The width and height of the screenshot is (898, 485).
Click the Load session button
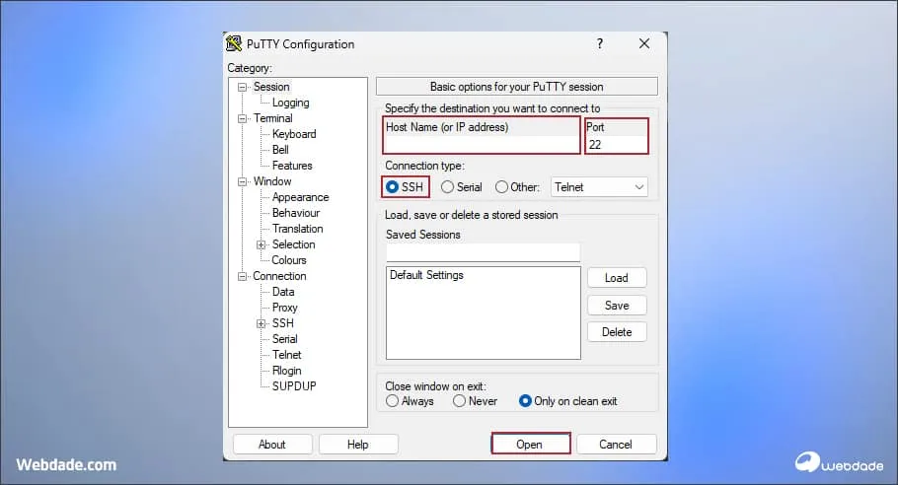(616, 278)
